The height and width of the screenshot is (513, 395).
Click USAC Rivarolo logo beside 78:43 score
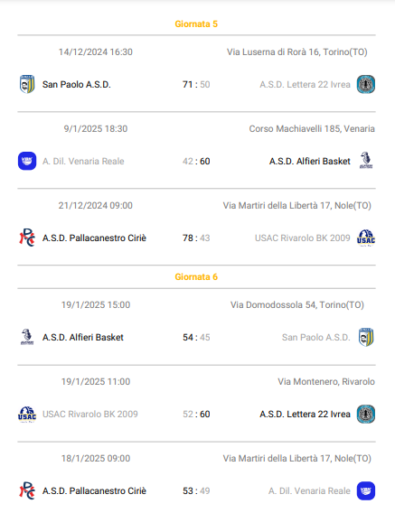click(366, 238)
